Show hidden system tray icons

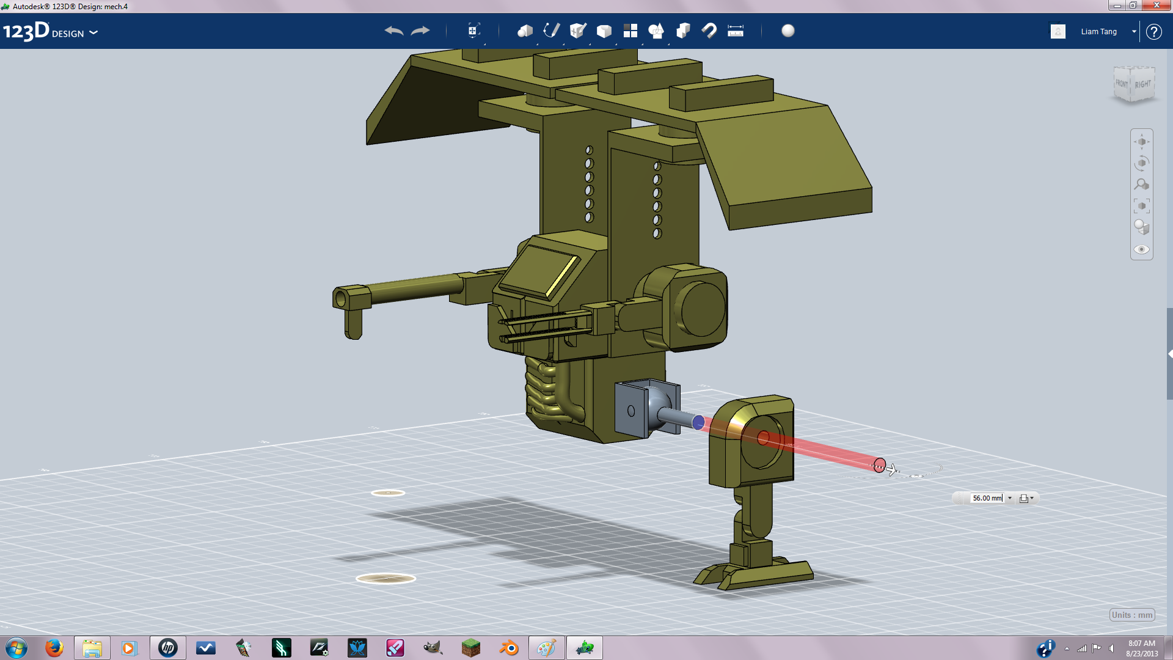click(1067, 648)
